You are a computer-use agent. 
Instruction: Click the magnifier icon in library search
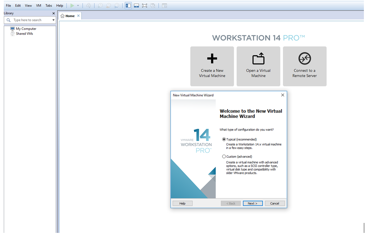[9, 20]
